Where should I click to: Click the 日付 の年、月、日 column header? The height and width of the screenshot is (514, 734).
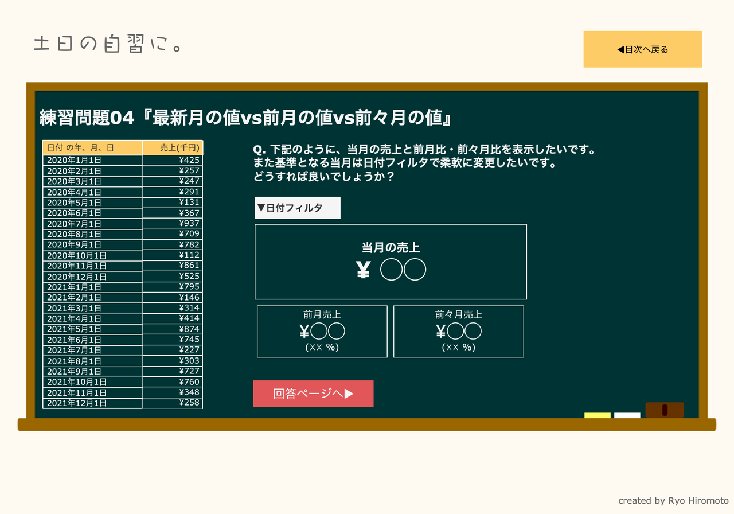(x=92, y=147)
